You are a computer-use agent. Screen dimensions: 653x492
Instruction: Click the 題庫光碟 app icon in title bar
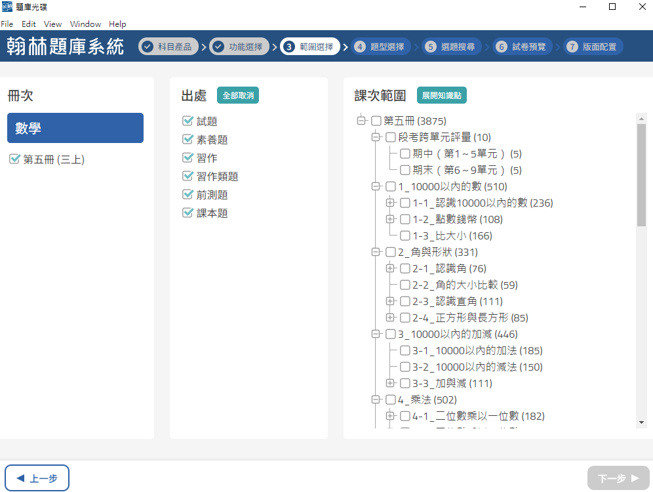[7, 7]
